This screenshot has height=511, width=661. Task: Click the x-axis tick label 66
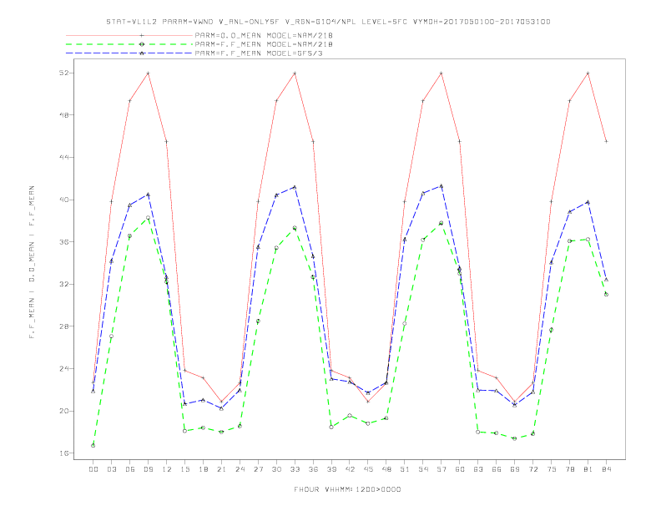pyautogui.click(x=497, y=469)
